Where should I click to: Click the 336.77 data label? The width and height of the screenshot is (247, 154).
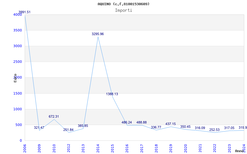click(x=156, y=127)
